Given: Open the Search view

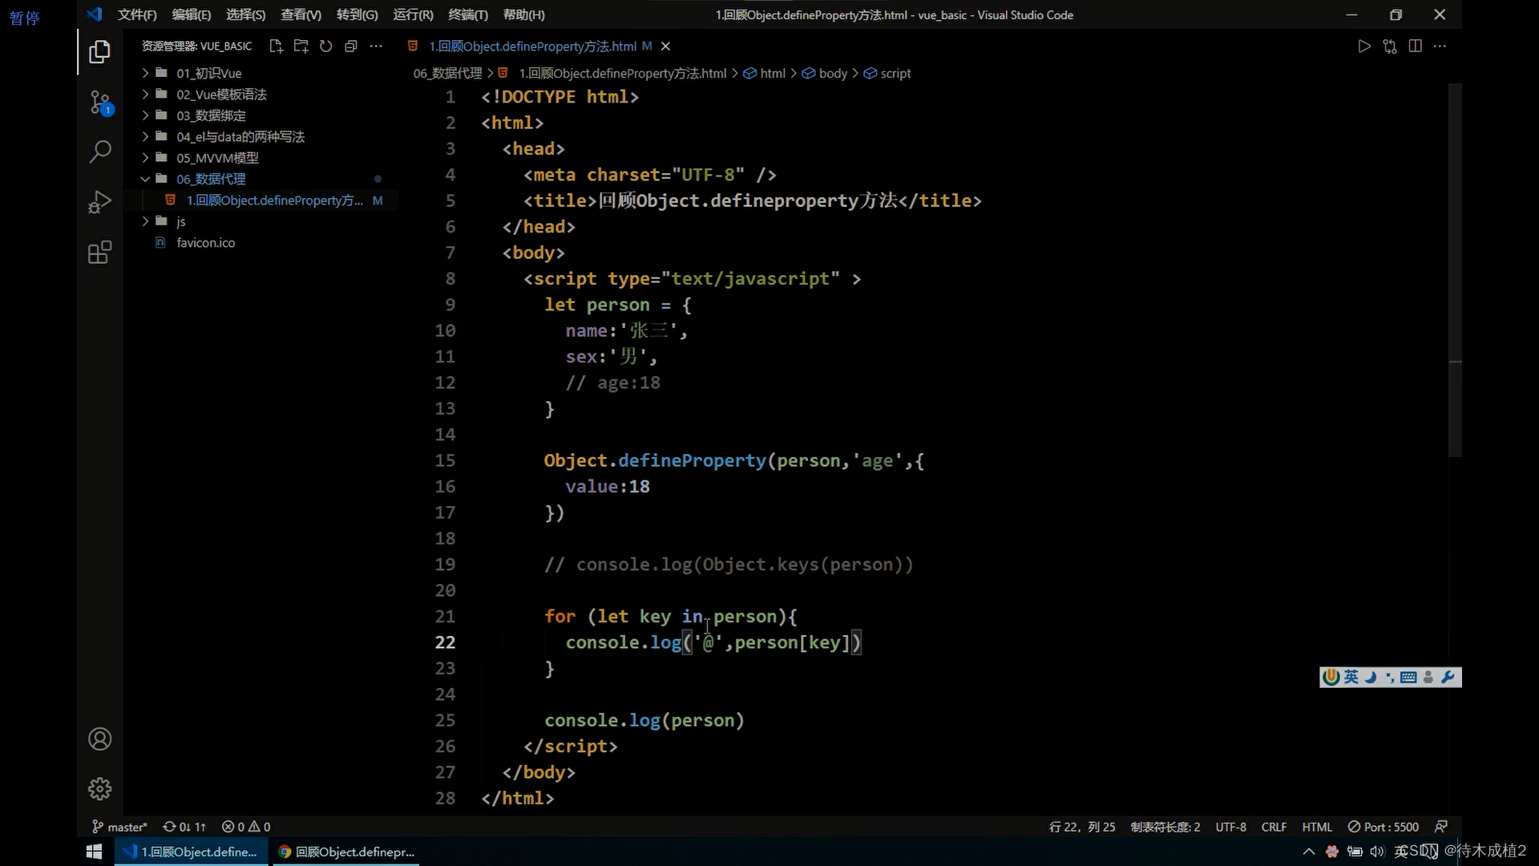Looking at the screenshot, I should click(99, 152).
